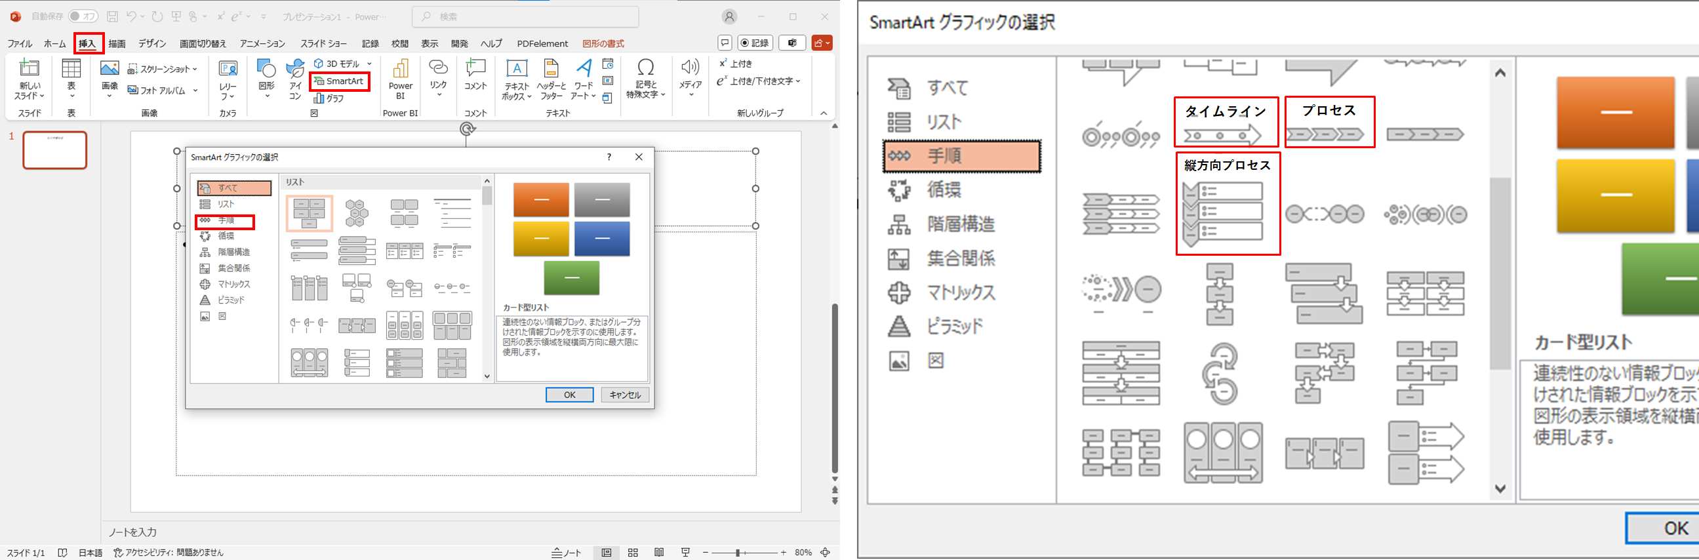Open the ファイル tab
Viewport: 1699px width, 560px height.
tap(19, 43)
